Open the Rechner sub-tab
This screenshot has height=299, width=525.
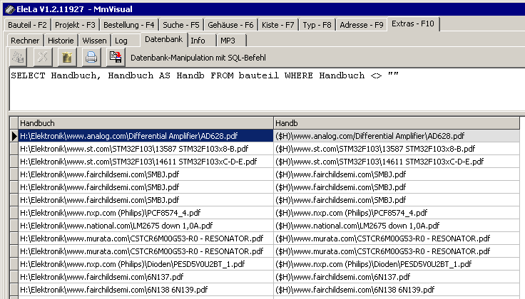(25, 41)
